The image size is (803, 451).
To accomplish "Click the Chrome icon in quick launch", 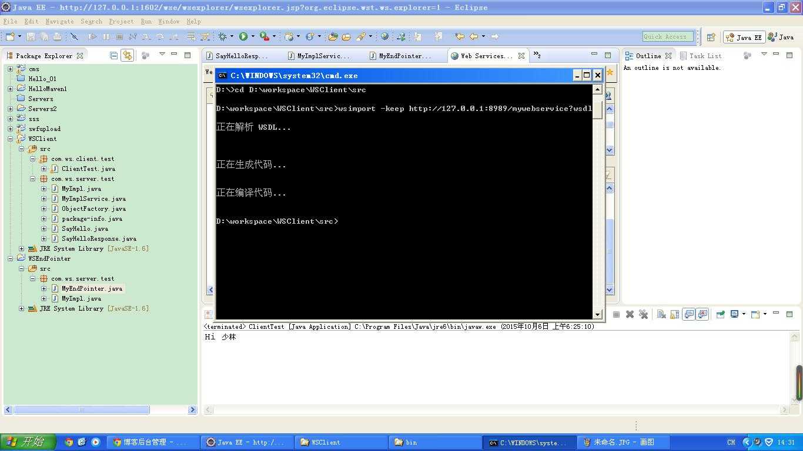I will tap(69, 442).
